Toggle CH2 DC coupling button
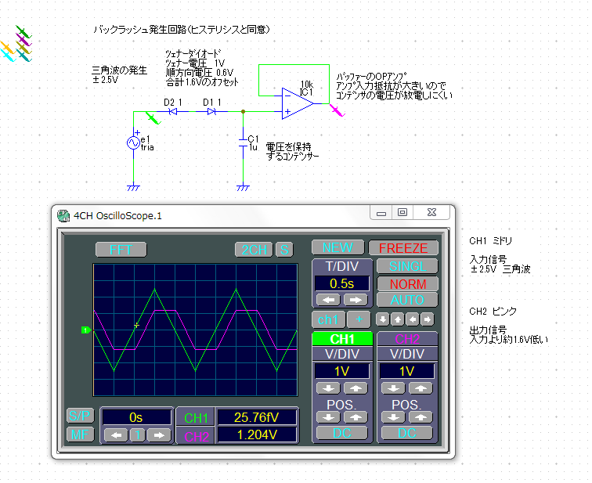 [406, 433]
